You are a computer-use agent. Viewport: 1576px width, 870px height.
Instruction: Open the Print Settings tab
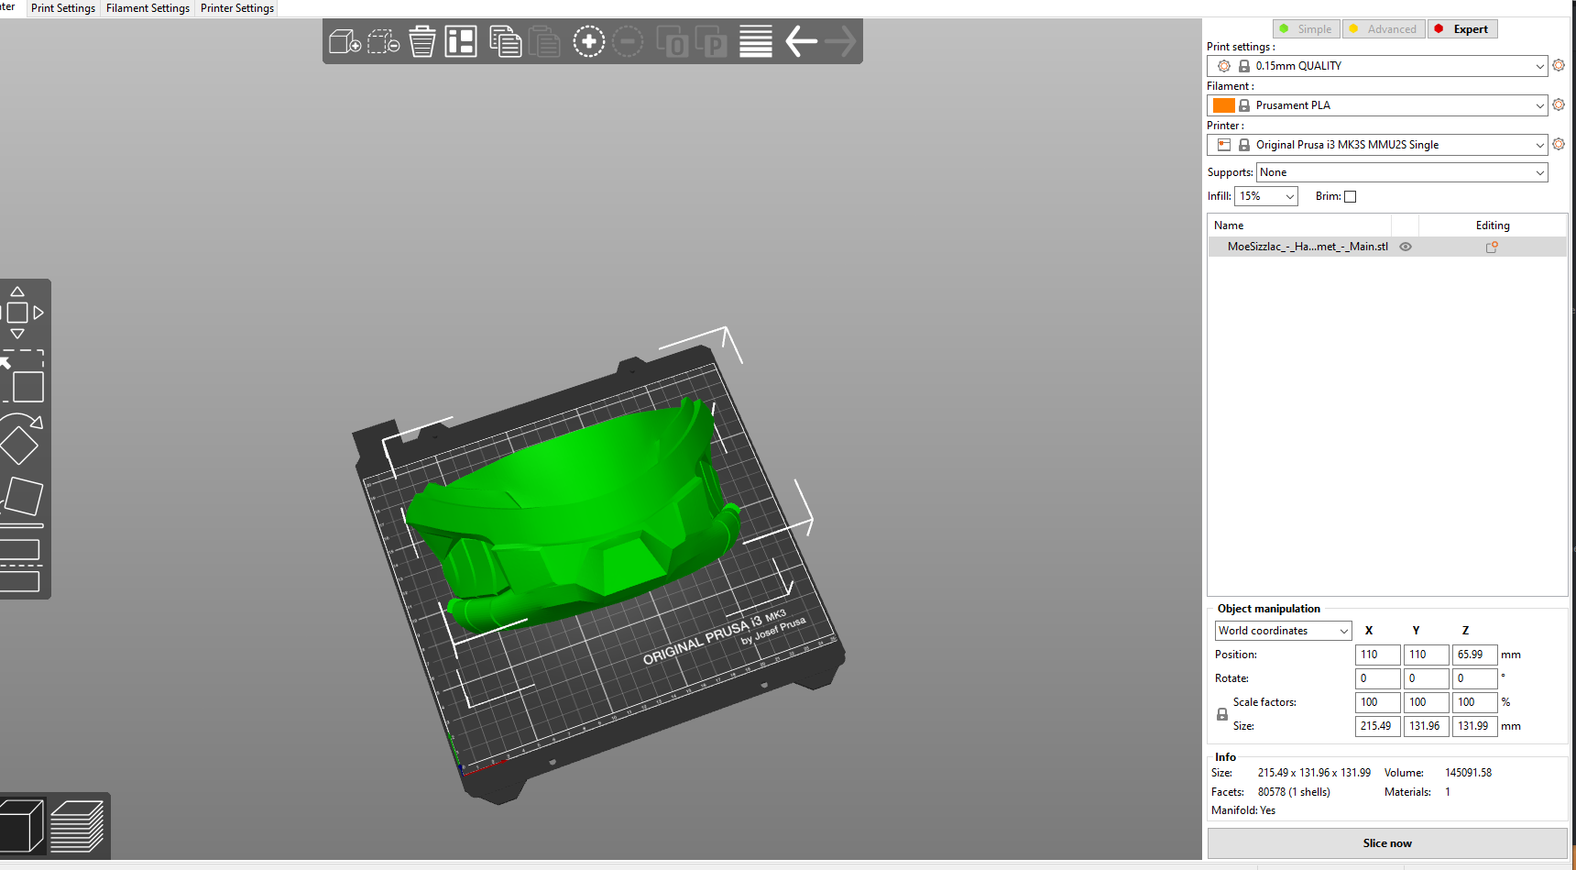[x=63, y=8]
